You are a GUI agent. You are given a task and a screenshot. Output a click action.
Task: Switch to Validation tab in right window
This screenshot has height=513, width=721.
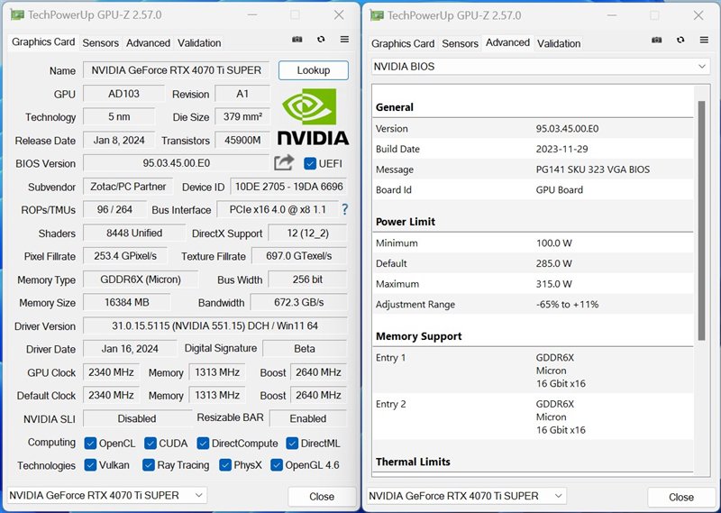click(559, 43)
